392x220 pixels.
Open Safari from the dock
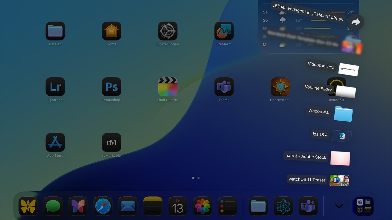[x=103, y=206]
